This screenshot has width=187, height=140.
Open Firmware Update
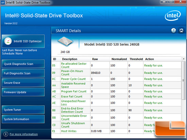pos(23,92)
